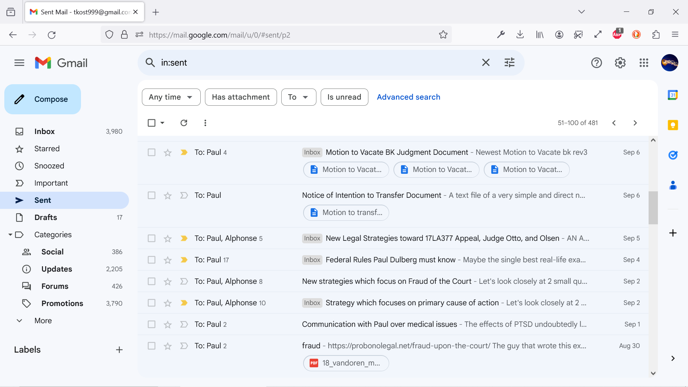
Task: Toggle the main menu hamburger
Action: [19, 63]
